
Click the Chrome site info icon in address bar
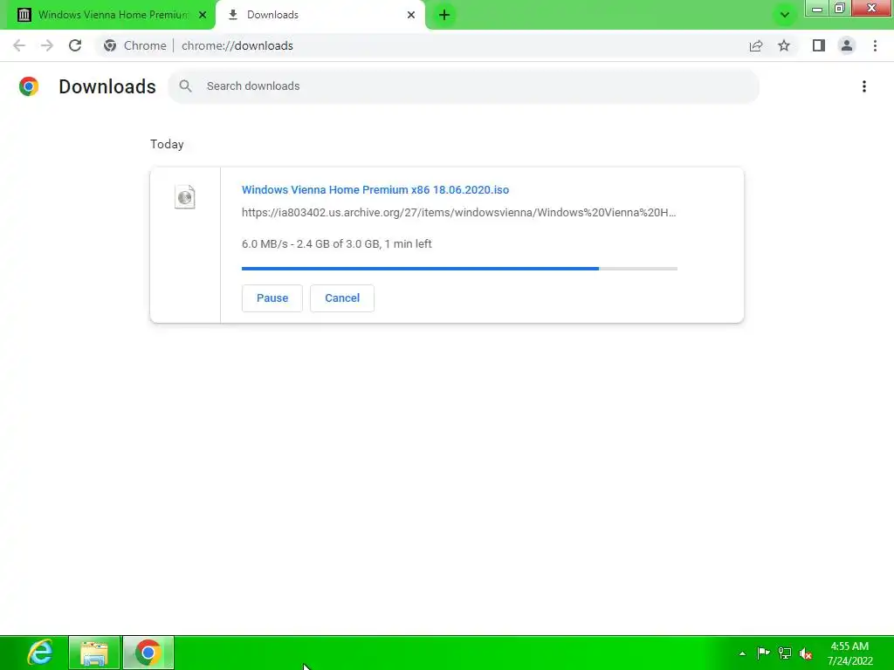tap(110, 45)
